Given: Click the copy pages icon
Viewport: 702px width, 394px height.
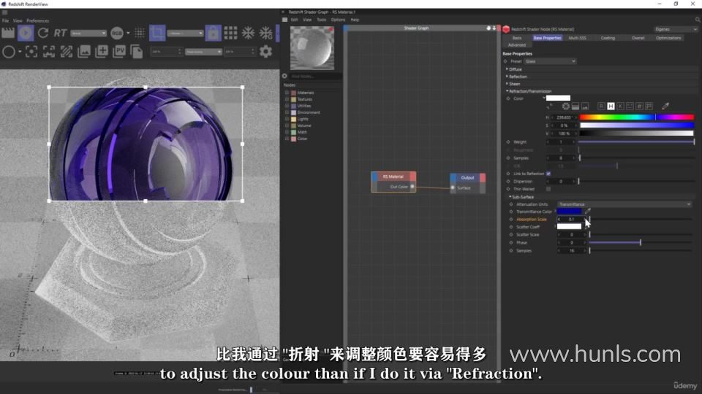Looking at the screenshot, I should click(137, 52).
